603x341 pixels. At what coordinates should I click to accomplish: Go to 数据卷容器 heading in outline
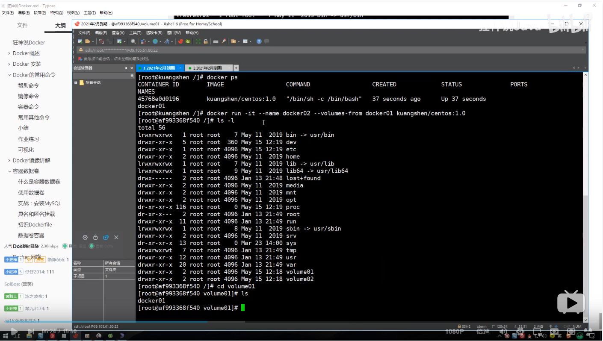click(31, 235)
